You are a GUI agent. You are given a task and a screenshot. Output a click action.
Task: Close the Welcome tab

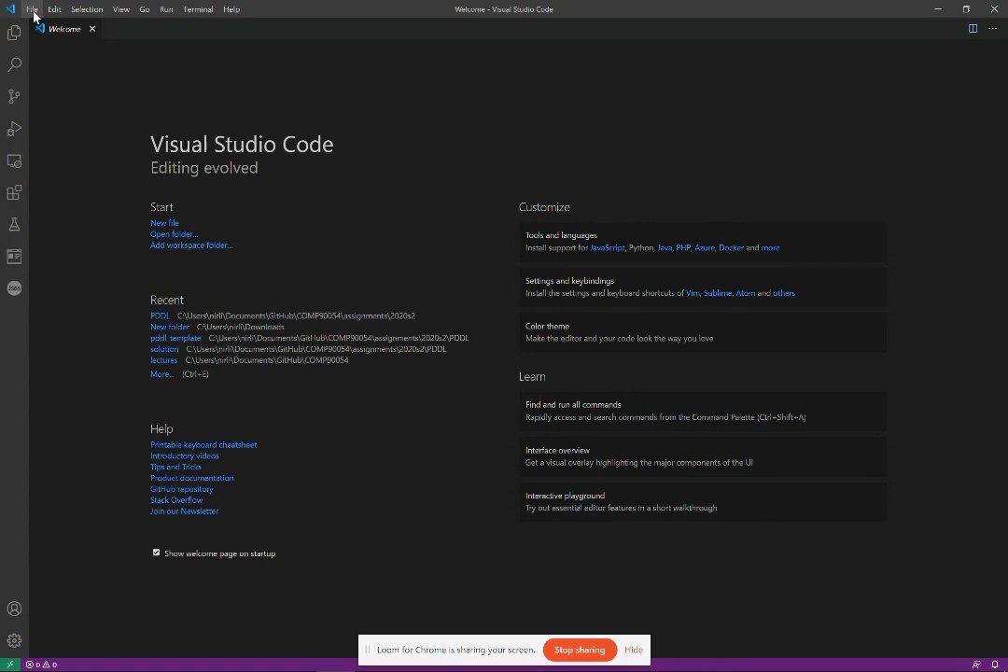click(92, 29)
